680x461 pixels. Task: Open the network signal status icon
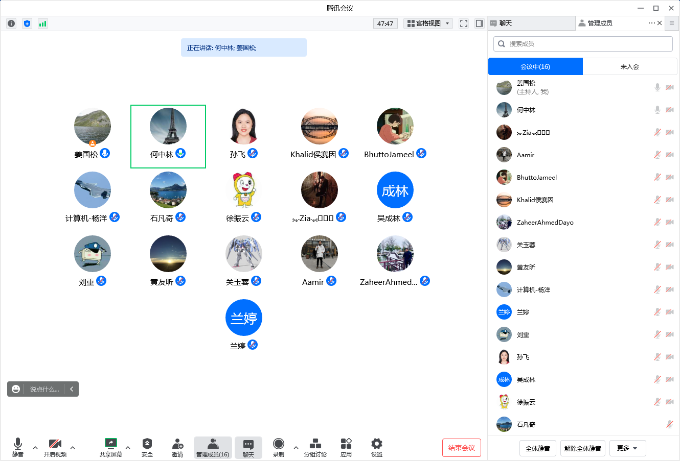(x=43, y=23)
